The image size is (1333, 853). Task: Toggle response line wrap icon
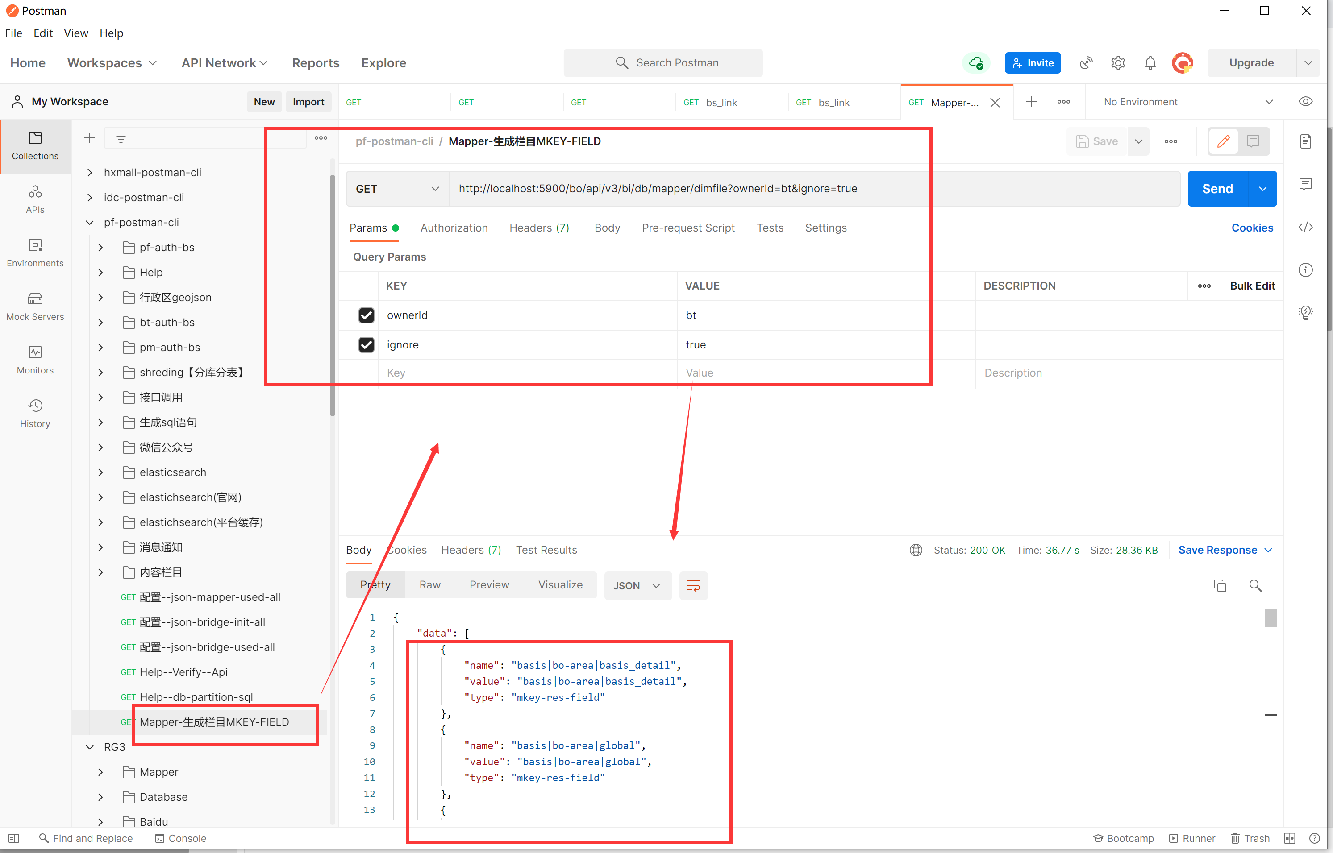tap(693, 585)
